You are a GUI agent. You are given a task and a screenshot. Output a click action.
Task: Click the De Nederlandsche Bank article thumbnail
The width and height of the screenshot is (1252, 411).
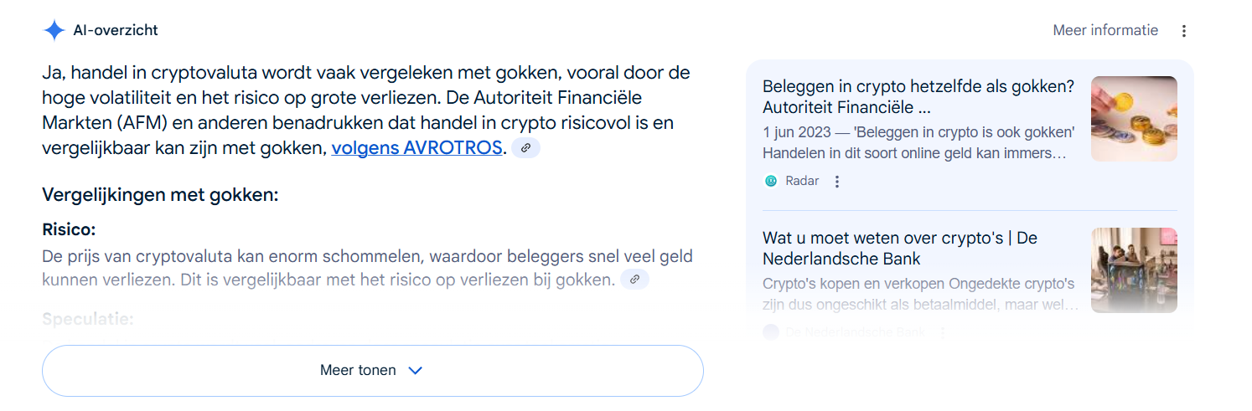[x=1134, y=270]
